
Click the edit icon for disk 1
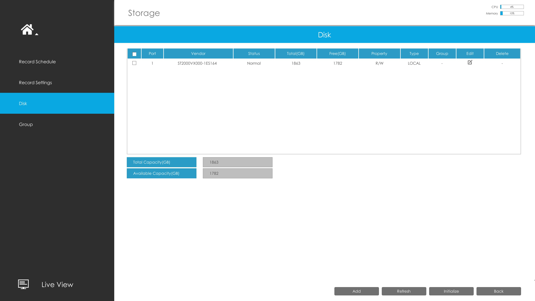pyautogui.click(x=470, y=62)
